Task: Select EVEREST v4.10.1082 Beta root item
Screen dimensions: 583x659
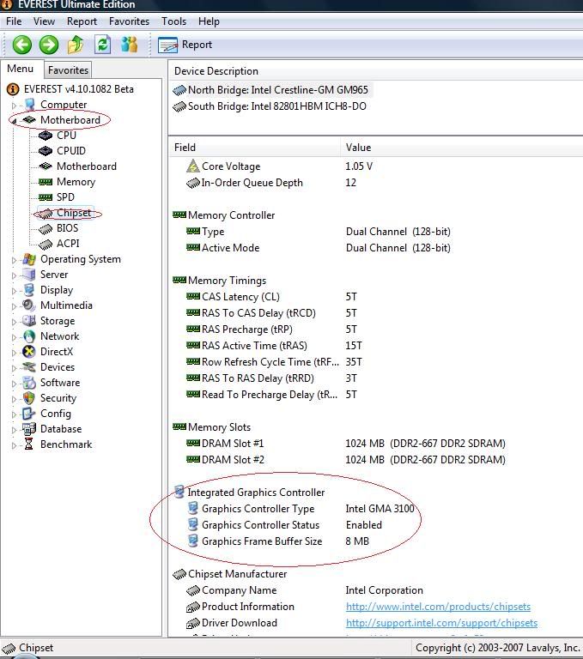Action: point(79,89)
